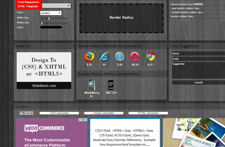Image resolution: width=225 pixels, height=147 pixels.
Task: Click the Internet Explorer icon
Action: (x=104, y=56)
